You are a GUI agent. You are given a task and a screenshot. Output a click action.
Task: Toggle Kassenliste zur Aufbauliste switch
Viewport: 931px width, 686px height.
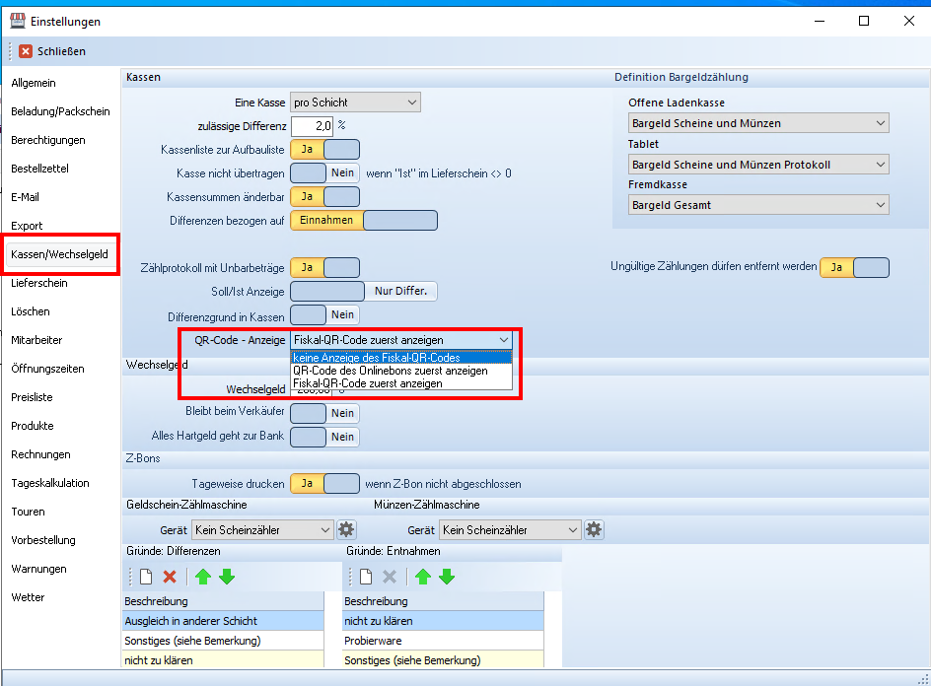tap(324, 150)
